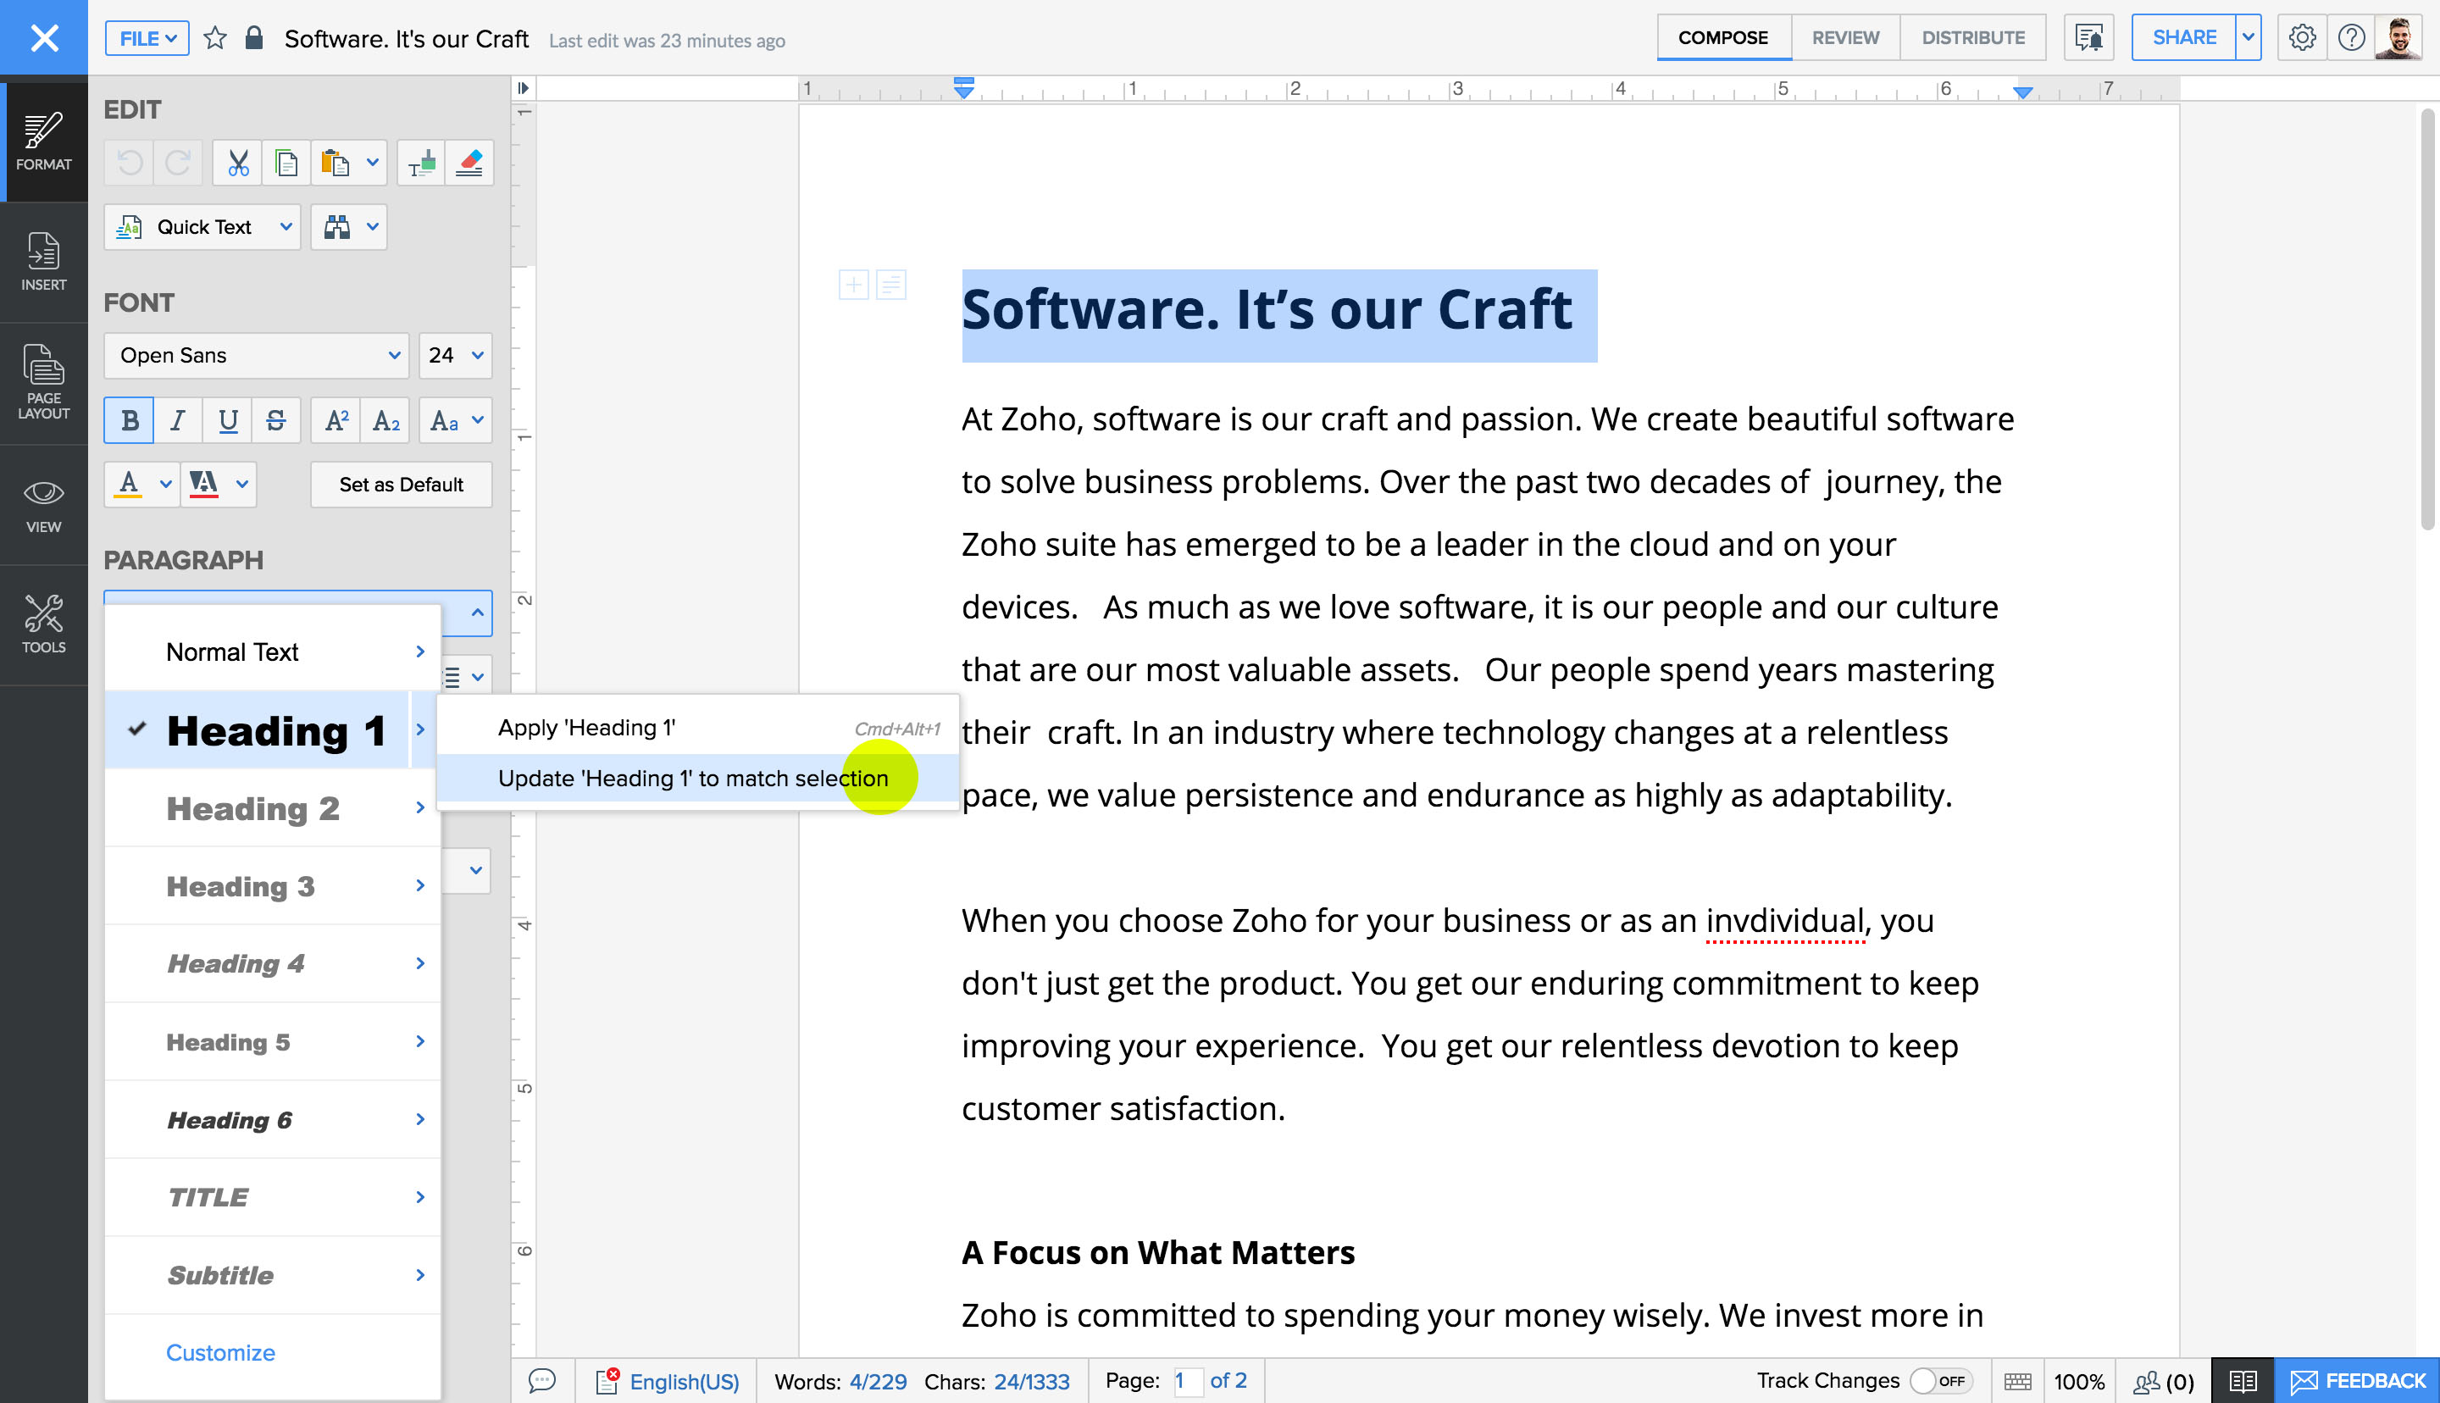
Task: Toggle Track Changes switch
Action: [1938, 1381]
